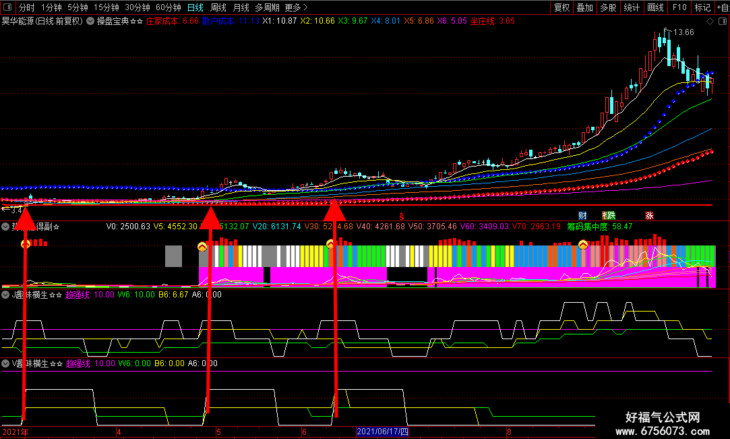Click the green 涨跌 marker icon
The height and width of the screenshot is (439, 730).
click(609, 216)
